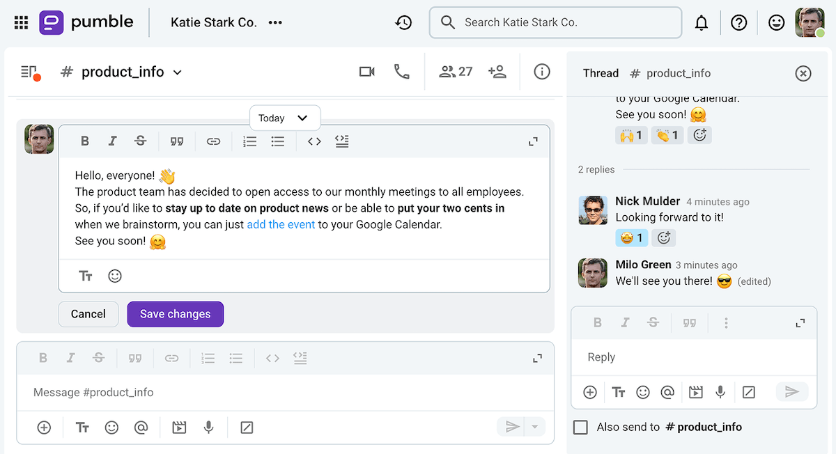836x454 pixels.
Task: Toggle the raised-hands reaction in the thread
Action: pyautogui.click(x=631, y=135)
